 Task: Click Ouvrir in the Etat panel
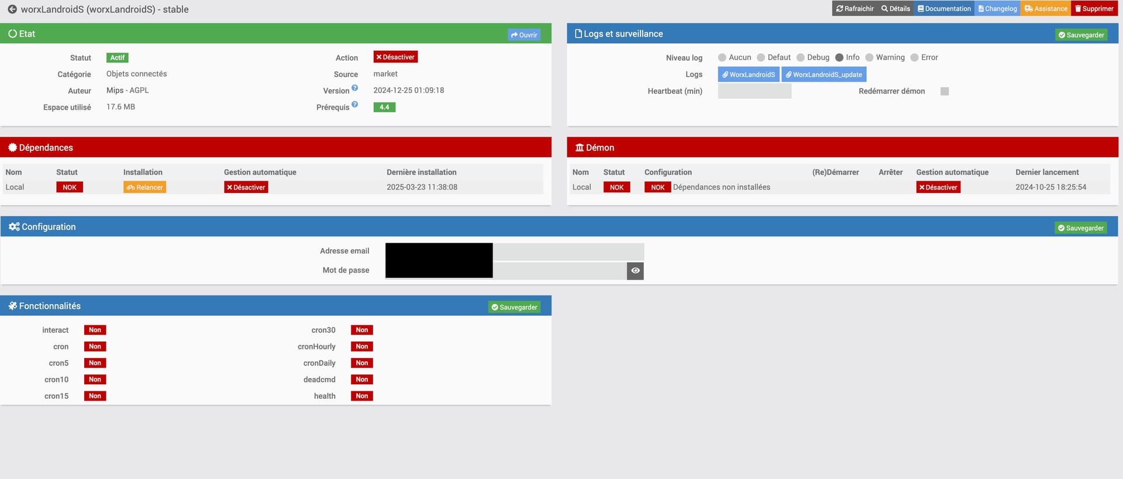[x=524, y=35]
